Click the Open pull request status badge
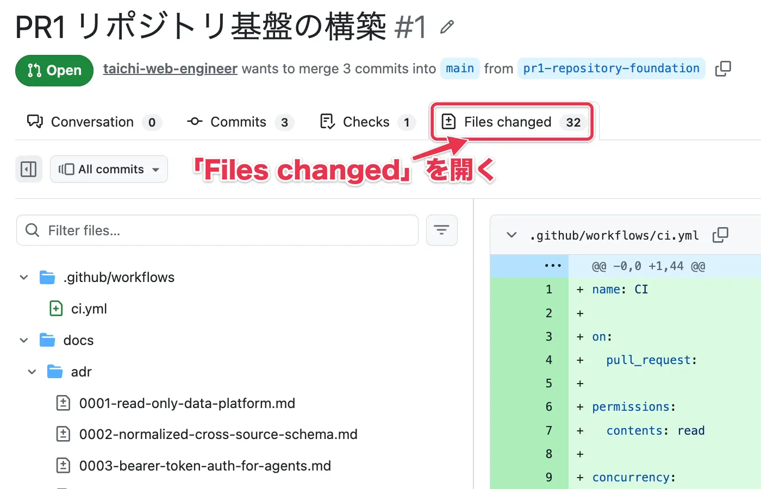 pos(54,71)
